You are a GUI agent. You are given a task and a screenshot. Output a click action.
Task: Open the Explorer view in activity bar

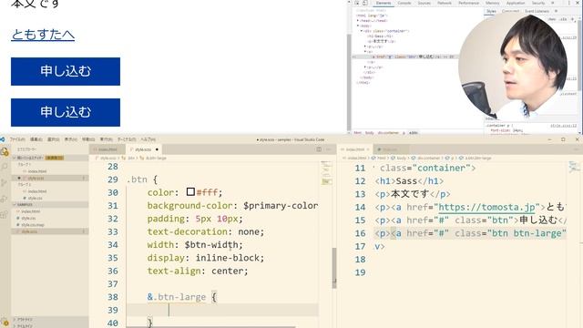pyautogui.click(x=5, y=152)
